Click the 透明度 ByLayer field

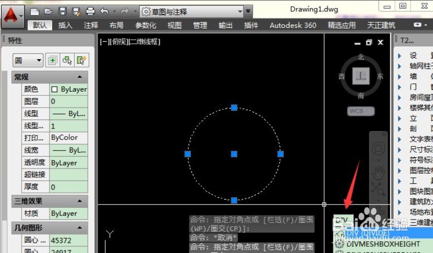[69, 163]
